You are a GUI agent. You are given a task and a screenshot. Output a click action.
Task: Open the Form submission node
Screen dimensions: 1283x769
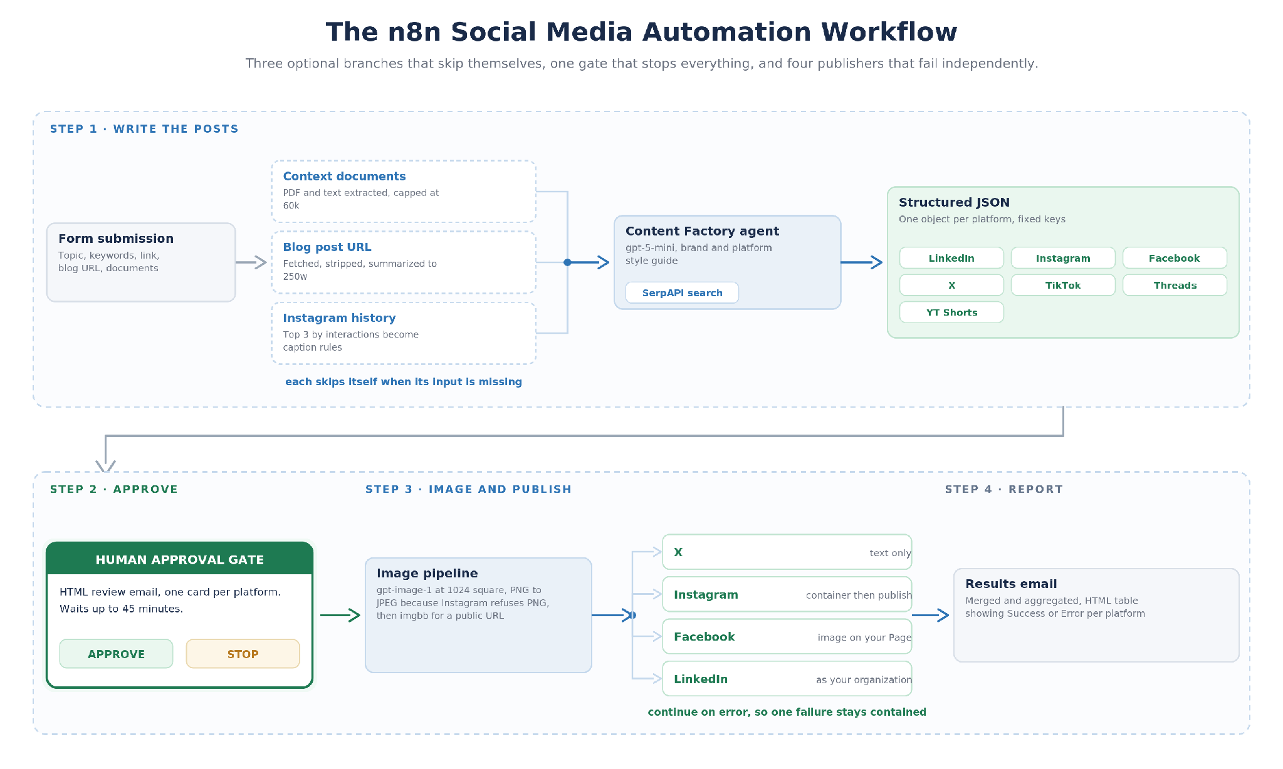click(x=141, y=262)
